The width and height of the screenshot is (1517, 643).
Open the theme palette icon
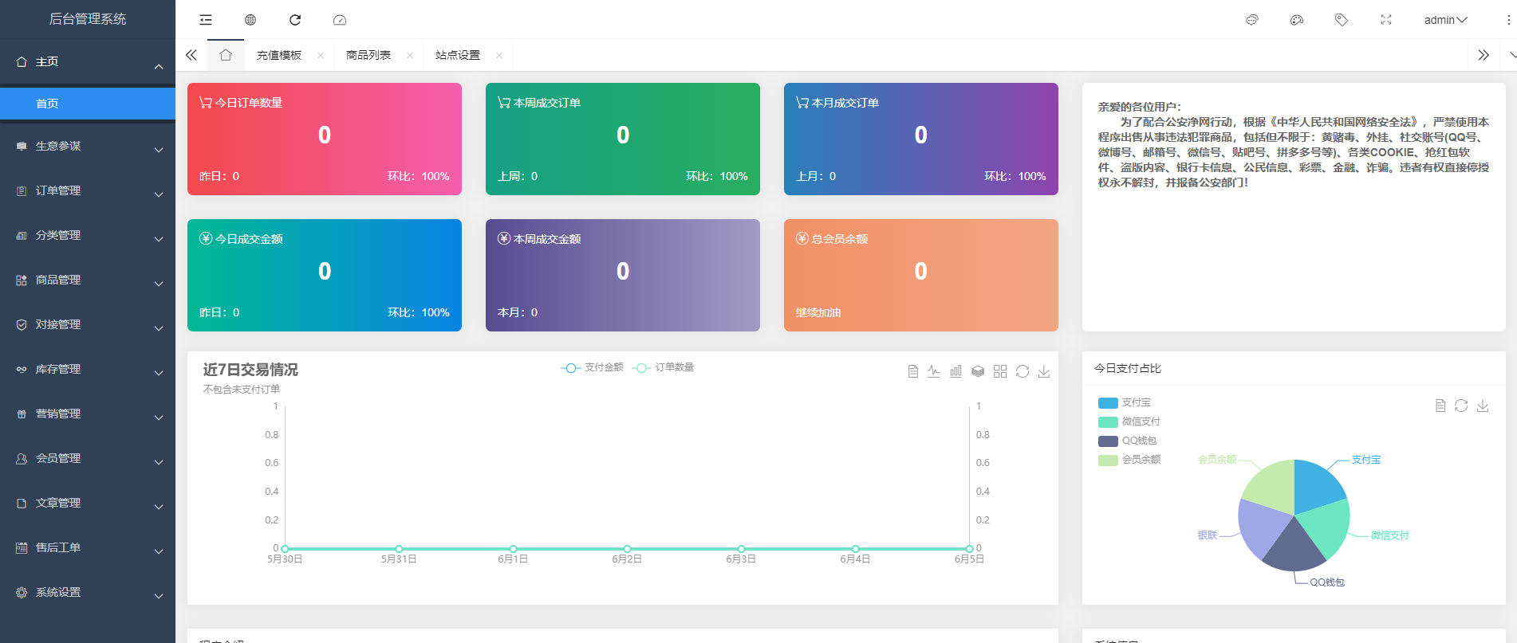pos(1297,20)
